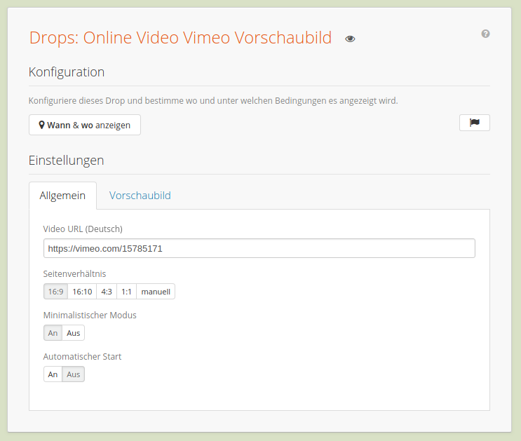This screenshot has height=441, width=521.
Task: Turn Minimalistischer Modus to Aus
Action: coord(74,332)
